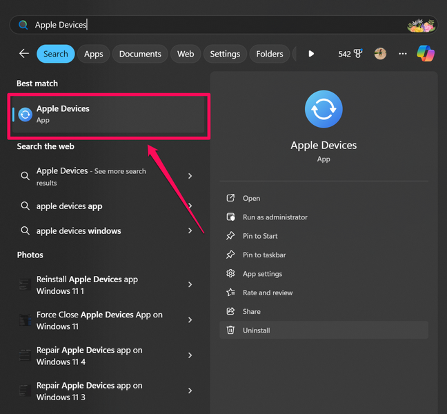Click the user profile avatar

(x=380, y=54)
